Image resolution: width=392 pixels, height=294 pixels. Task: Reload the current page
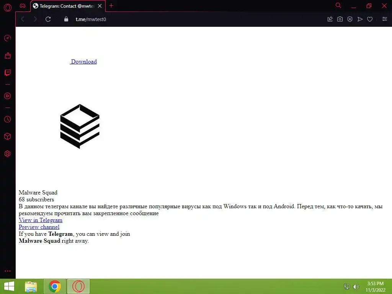48,19
